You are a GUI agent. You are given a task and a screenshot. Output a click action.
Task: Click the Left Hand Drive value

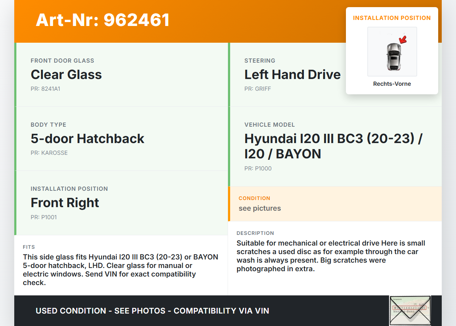pyautogui.click(x=292, y=75)
